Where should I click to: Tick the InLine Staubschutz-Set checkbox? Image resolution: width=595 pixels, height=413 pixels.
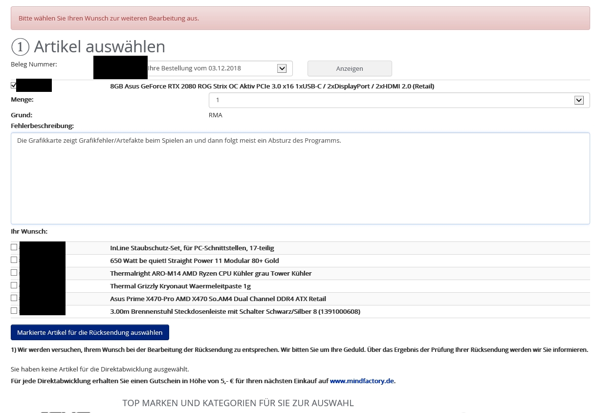14,247
